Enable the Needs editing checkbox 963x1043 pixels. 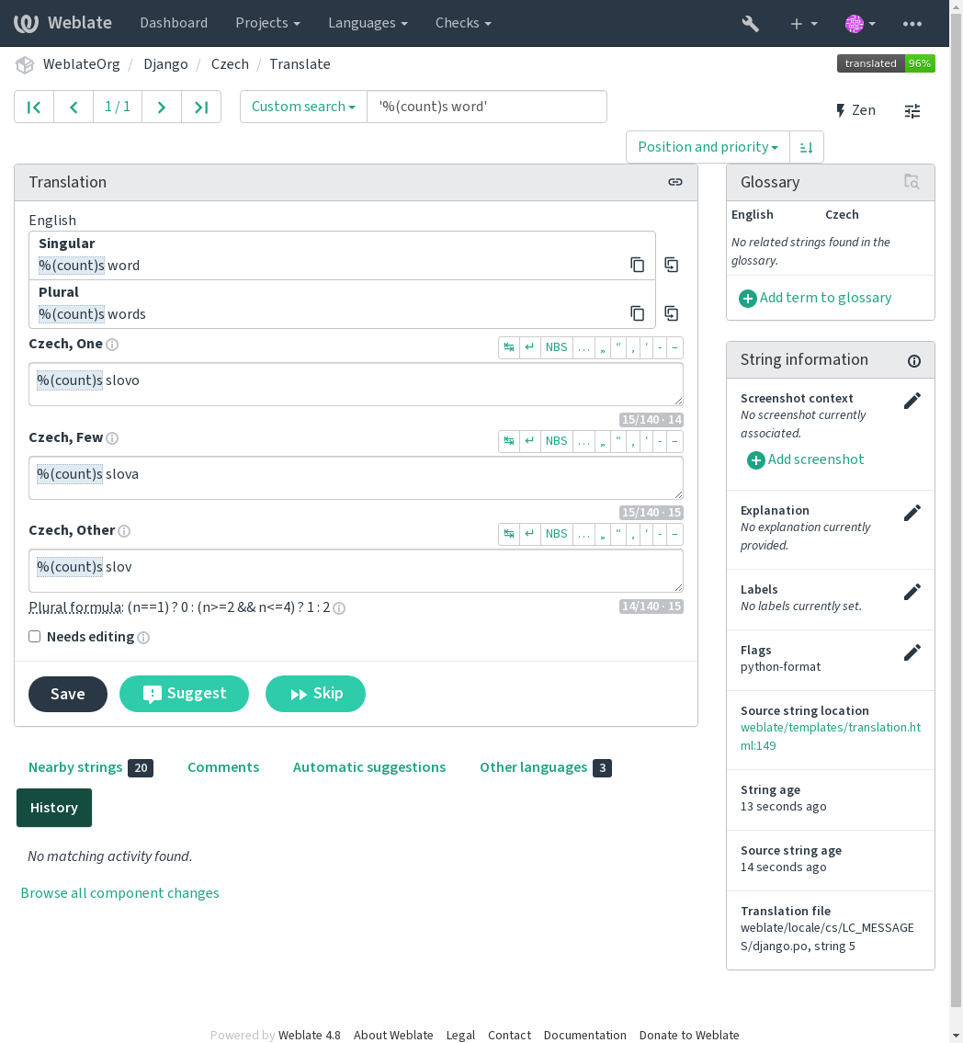(x=35, y=637)
